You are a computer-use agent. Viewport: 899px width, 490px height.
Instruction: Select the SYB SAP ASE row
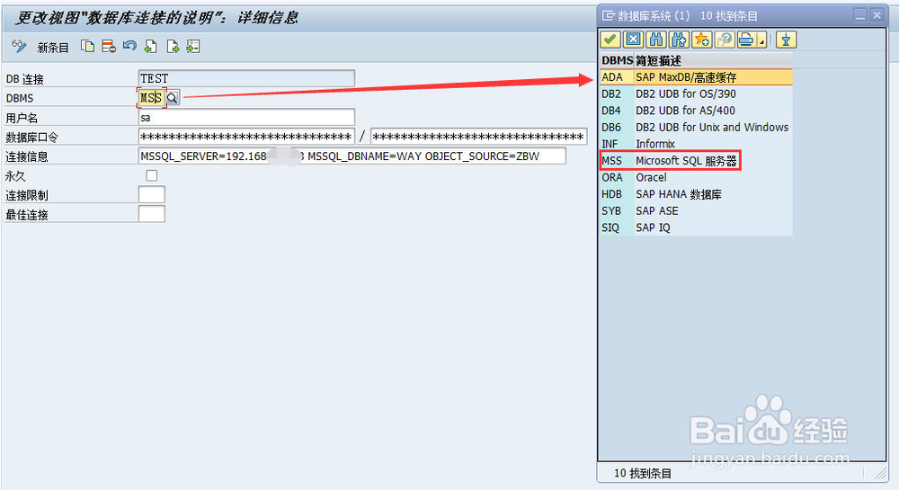[696, 211]
